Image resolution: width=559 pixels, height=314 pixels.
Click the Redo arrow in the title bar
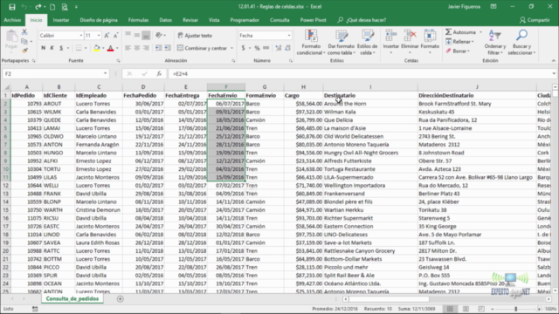(x=38, y=7)
